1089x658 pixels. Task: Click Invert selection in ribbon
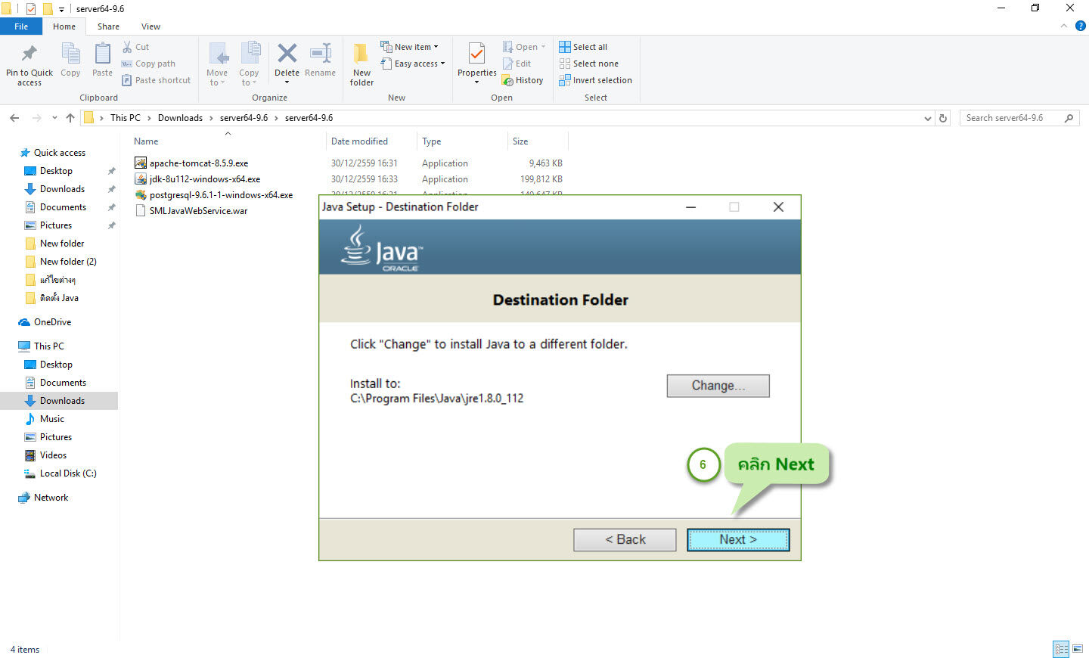coord(595,80)
